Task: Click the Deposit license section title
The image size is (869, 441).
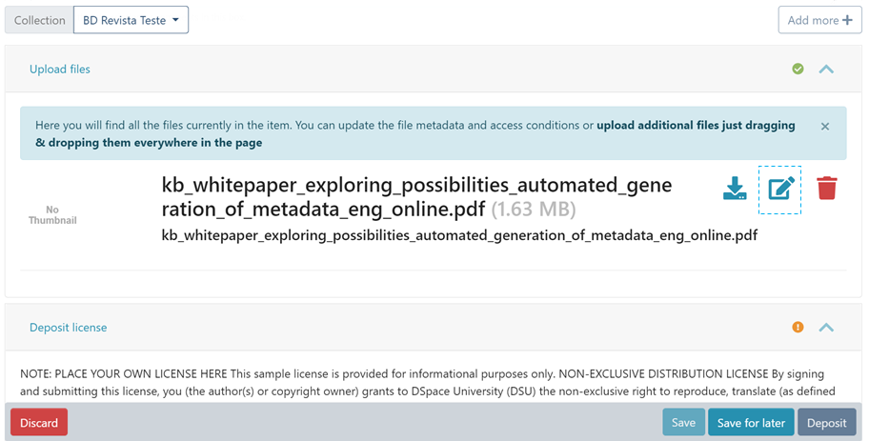Action: point(68,328)
